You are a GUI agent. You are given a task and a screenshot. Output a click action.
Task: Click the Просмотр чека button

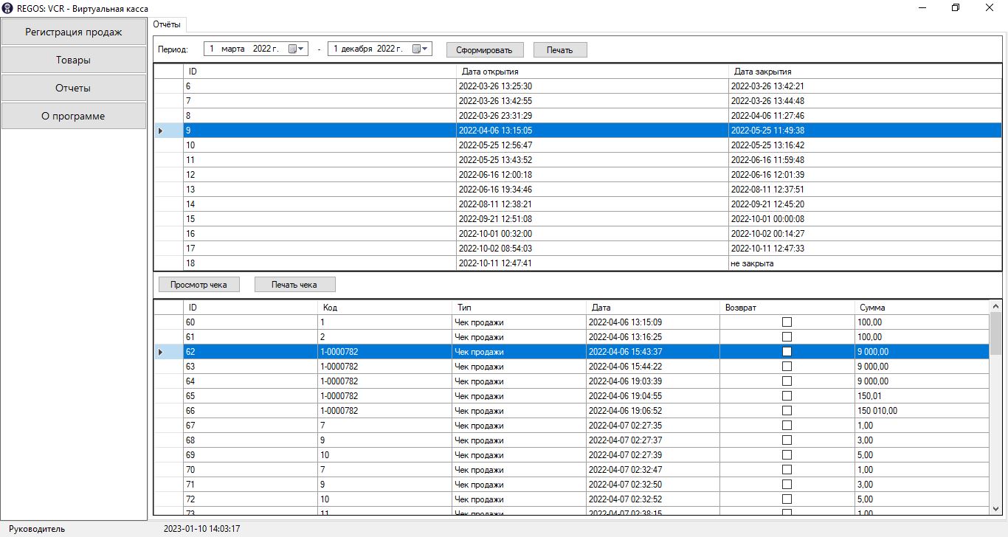point(199,285)
